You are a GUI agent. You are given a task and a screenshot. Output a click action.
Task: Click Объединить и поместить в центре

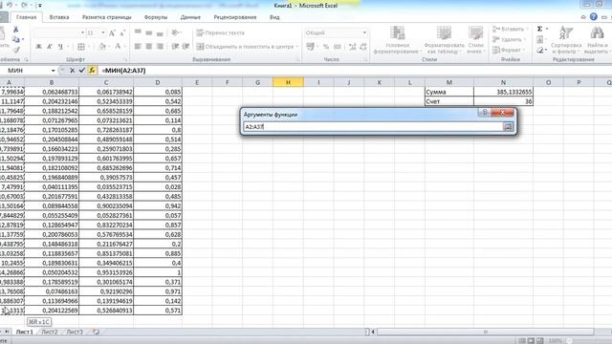pyautogui.click(x=245, y=47)
